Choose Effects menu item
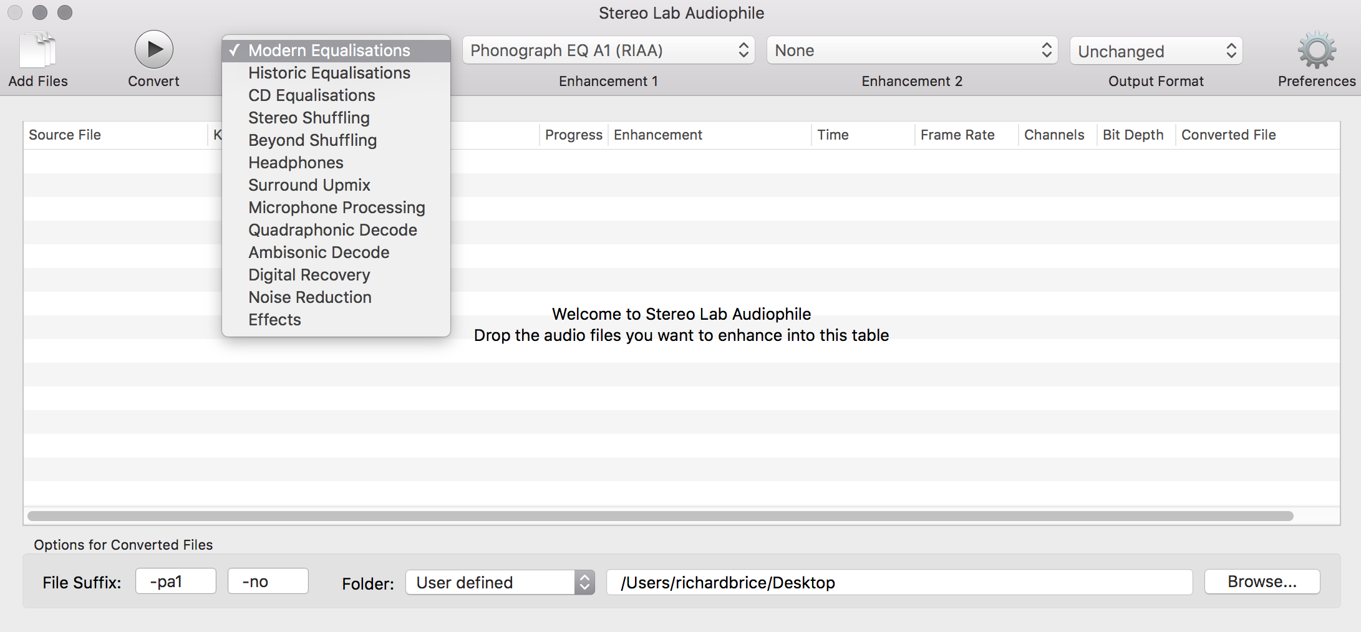This screenshot has width=1361, height=632. tap(336, 320)
